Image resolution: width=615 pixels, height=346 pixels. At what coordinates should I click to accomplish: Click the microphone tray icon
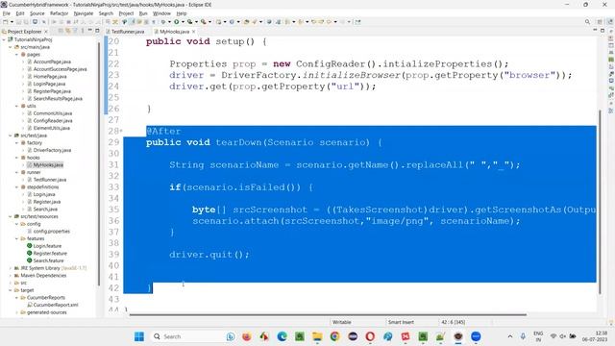pos(523,336)
